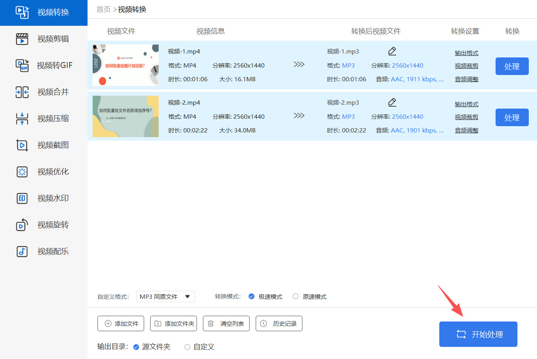Viewport: 537px width, 359px height.
Task: Click the 视频-2.mp4 thumbnail
Action: [x=125, y=116]
